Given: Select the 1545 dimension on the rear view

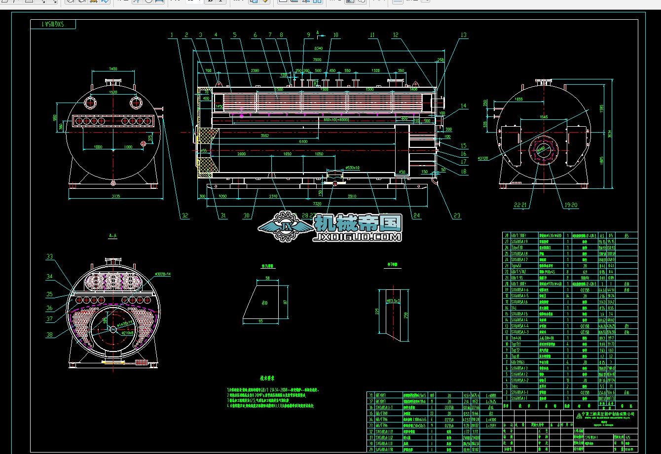Looking at the screenshot, I should pos(544,117).
